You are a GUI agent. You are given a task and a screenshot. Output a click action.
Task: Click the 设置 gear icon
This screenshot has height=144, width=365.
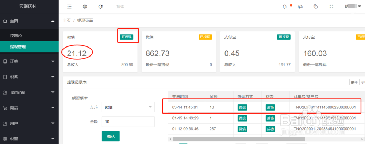[x=5, y=139]
